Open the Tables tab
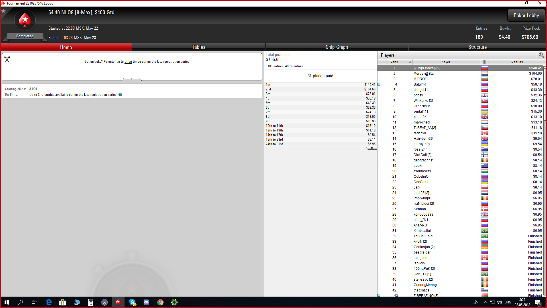This screenshot has height=308, width=547. pos(199,47)
